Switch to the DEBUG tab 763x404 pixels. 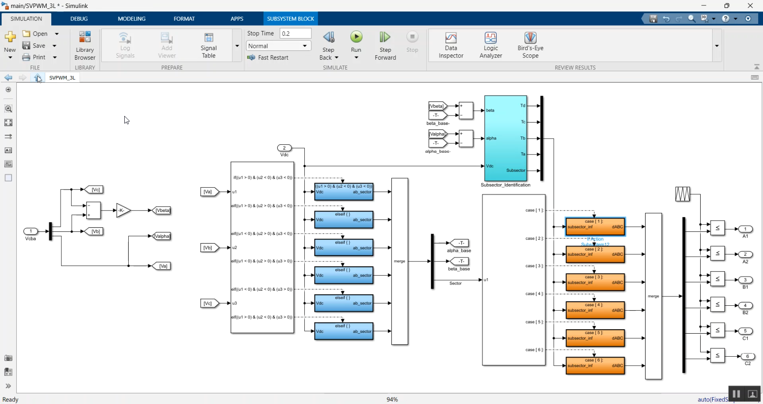[x=79, y=19]
